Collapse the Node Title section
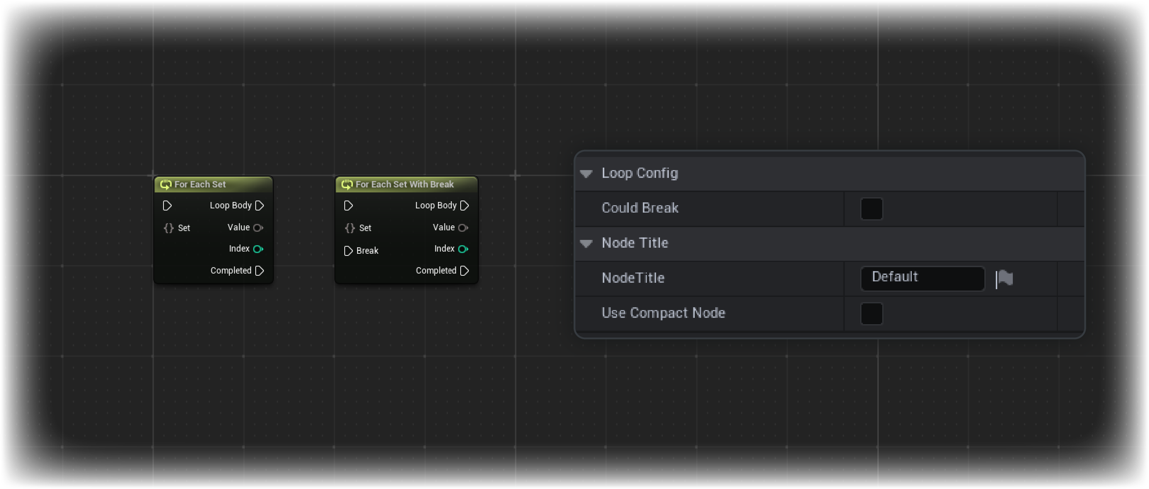The width and height of the screenshot is (1149, 489). tap(587, 244)
